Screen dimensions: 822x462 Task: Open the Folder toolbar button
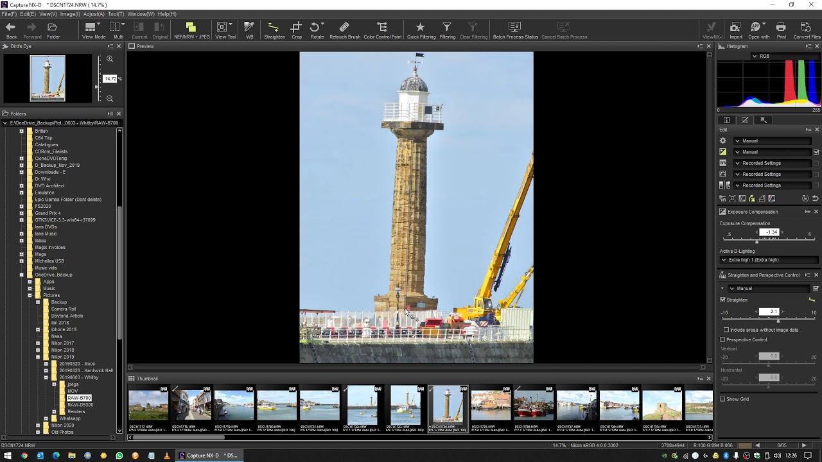click(53, 30)
